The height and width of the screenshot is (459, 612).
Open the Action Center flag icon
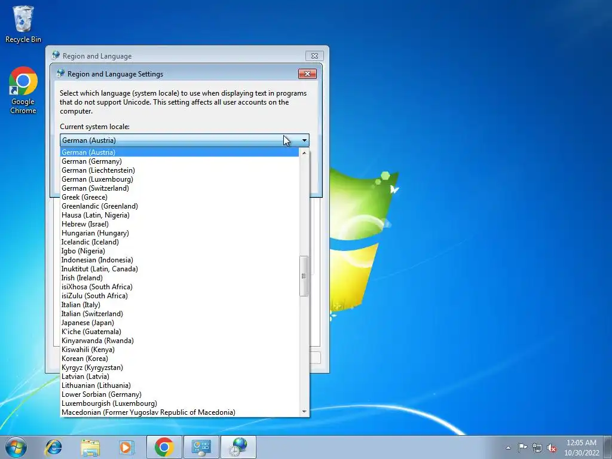click(522, 448)
